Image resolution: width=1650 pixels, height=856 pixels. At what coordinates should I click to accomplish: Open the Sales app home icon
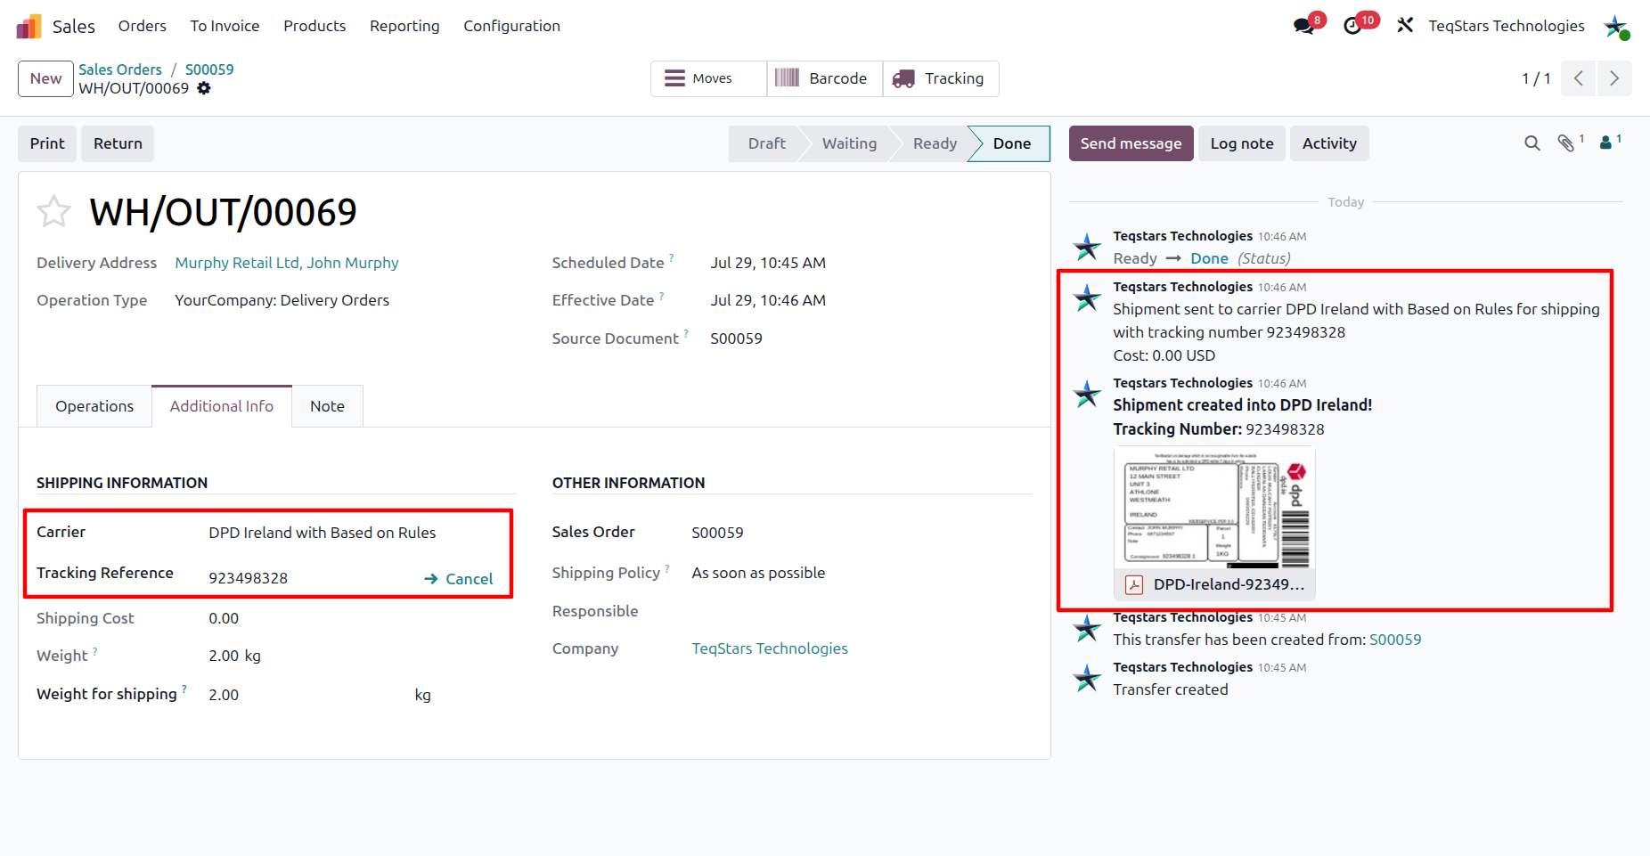(29, 26)
